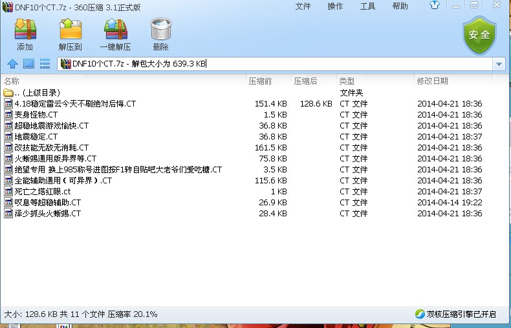The height and width of the screenshot is (328, 511).
Task: Click compressed size 128.6 KB in file list
Action: (316, 104)
